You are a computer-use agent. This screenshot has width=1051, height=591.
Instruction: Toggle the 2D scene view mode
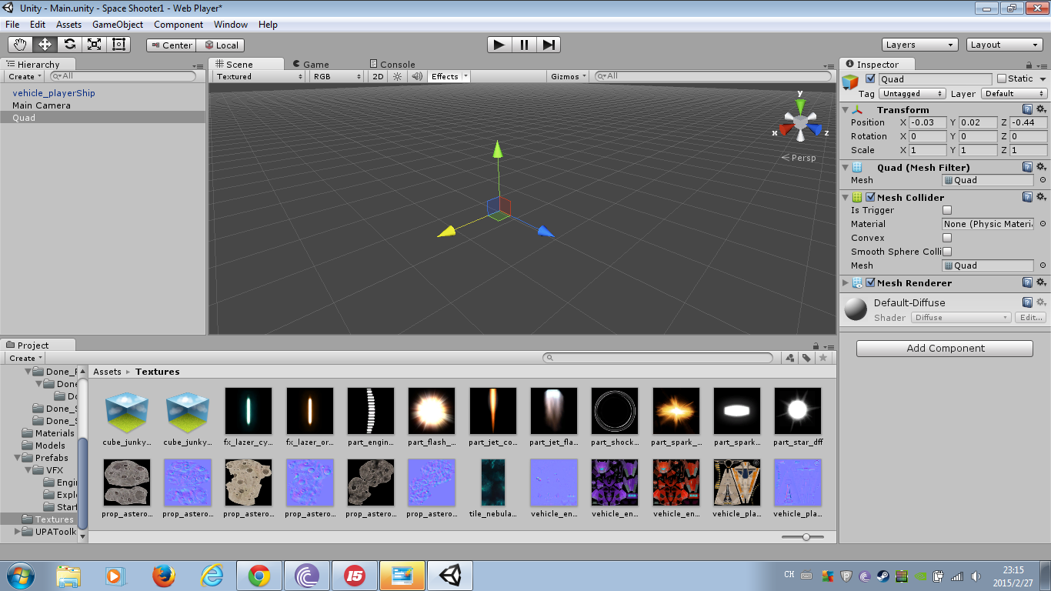click(x=377, y=76)
